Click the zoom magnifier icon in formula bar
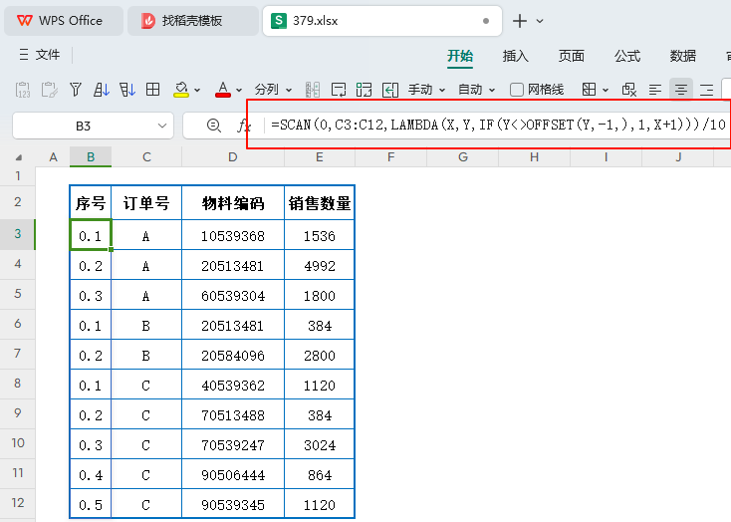731x522 pixels. (213, 126)
